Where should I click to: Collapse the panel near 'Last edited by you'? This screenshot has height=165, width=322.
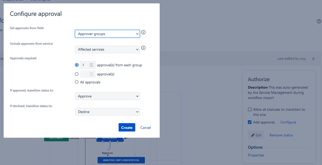coord(313,58)
